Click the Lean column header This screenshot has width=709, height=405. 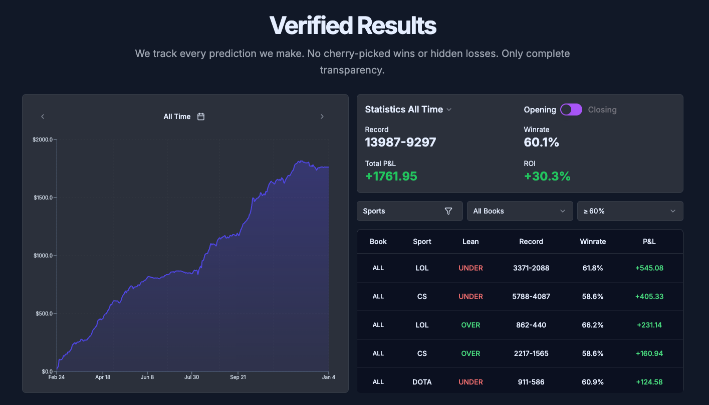(470, 241)
